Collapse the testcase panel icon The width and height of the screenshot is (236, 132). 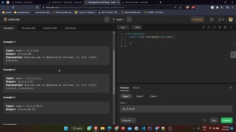click(x=230, y=88)
